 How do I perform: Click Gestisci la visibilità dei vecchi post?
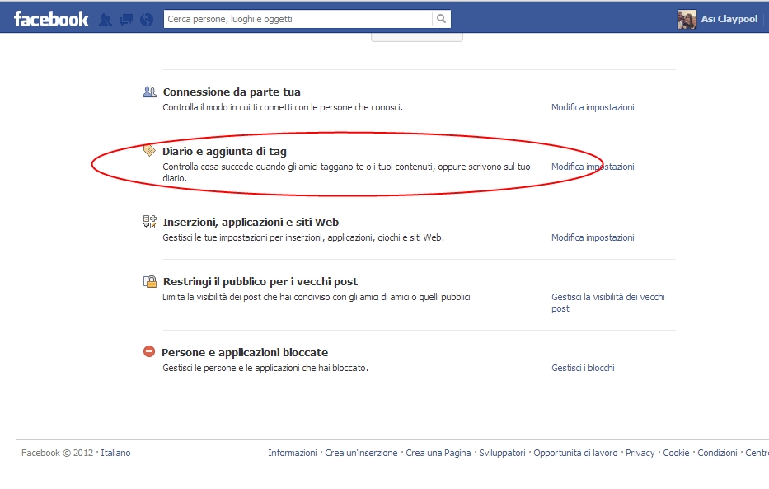click(x=607, y=297)
